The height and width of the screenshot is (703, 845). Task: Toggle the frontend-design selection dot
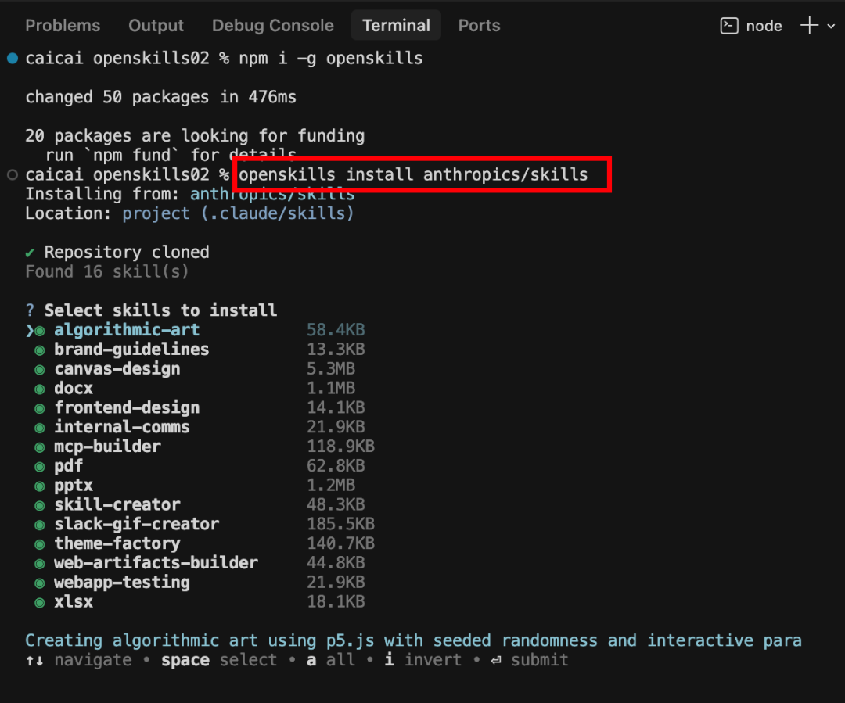(x=40, y=408)
